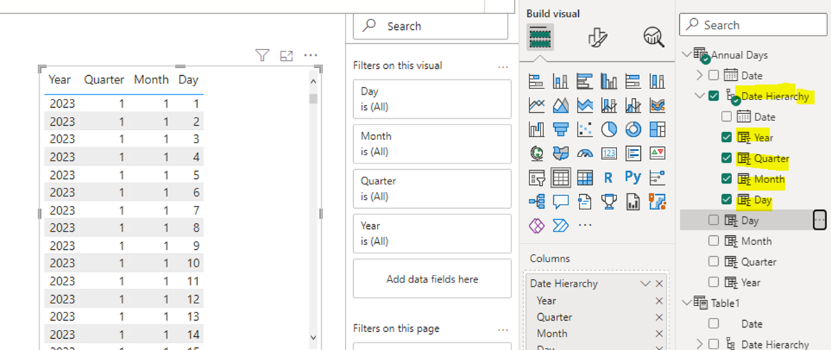Switch to Analytics magnifier tab
The image size is (831, 350).
point(653,37)
